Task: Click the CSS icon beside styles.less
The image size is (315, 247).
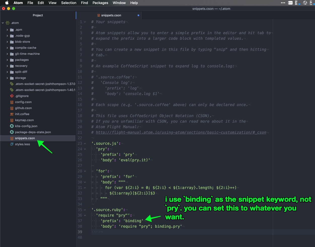Action: click(x=12, y=144)
